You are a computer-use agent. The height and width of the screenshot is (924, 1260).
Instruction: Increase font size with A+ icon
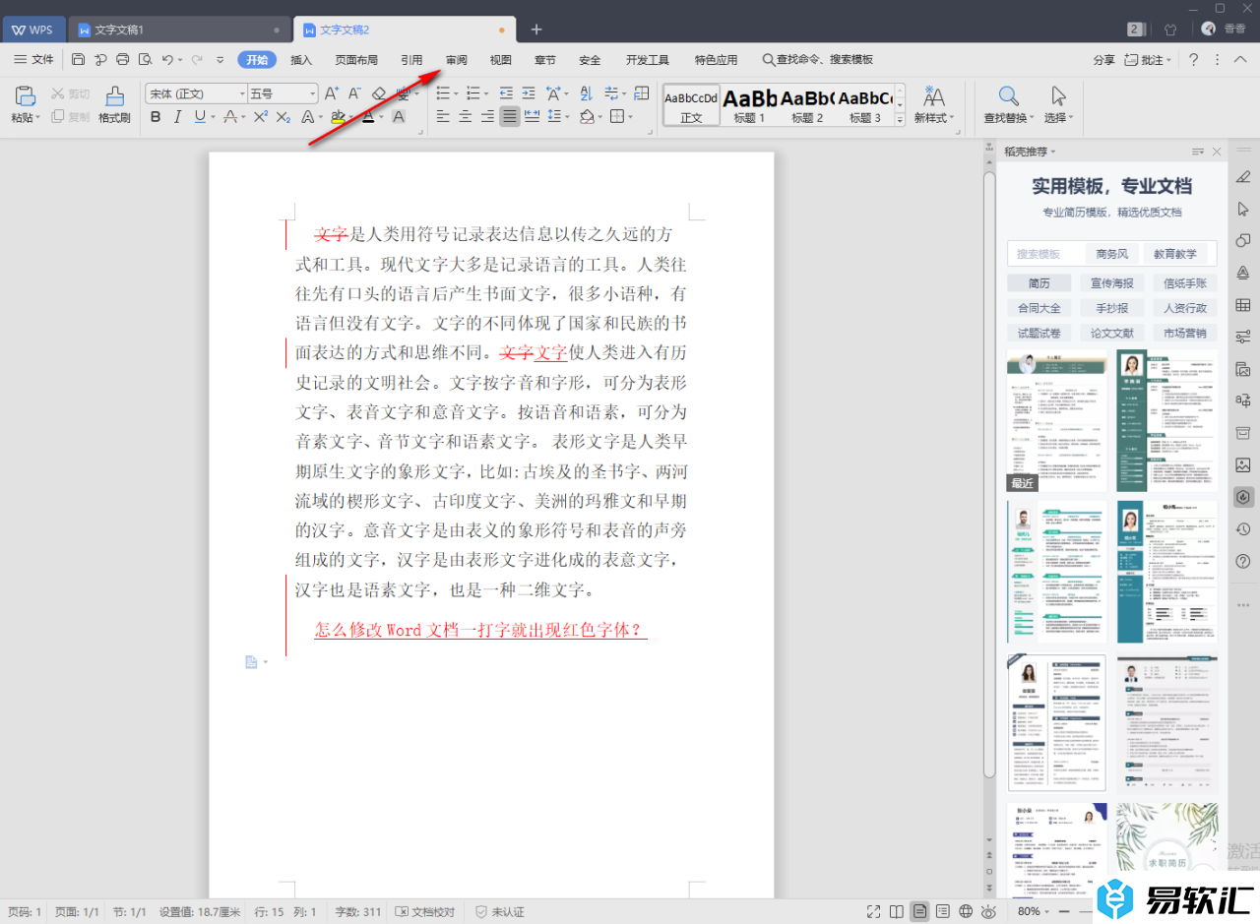(332, 93)
